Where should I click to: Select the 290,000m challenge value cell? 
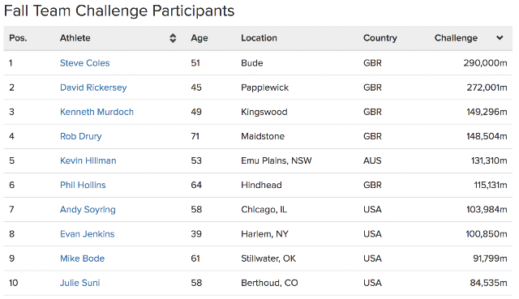[x=485, y=63]
